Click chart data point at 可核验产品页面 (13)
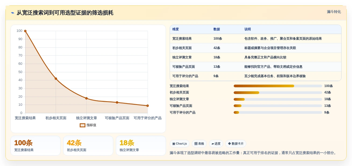Viewport: 352px width, 166px height. tap(117, 102)
